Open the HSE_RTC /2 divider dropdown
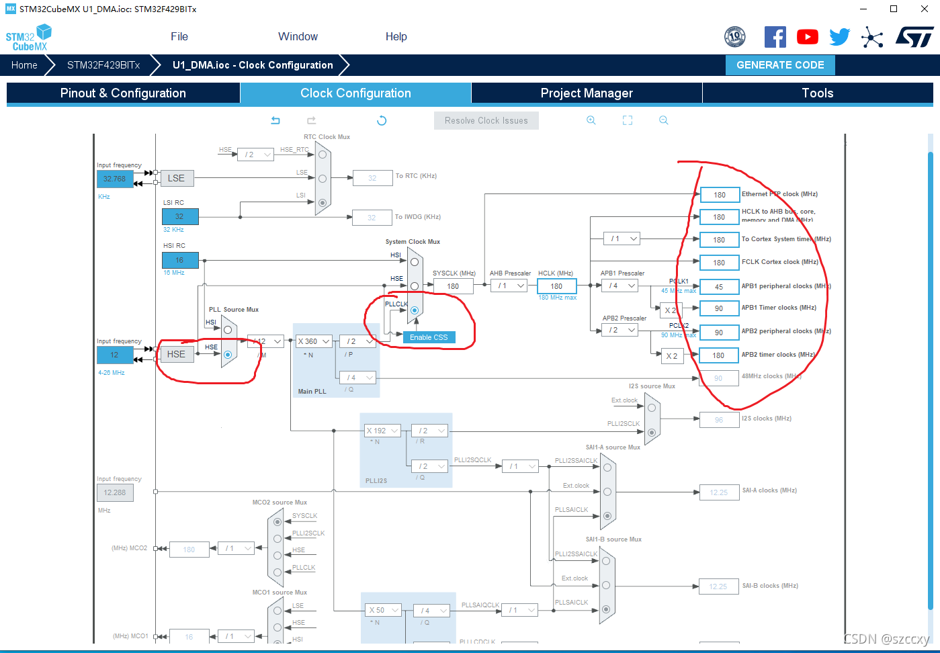This screenshot has width=940, height=653. coord(256,155)
